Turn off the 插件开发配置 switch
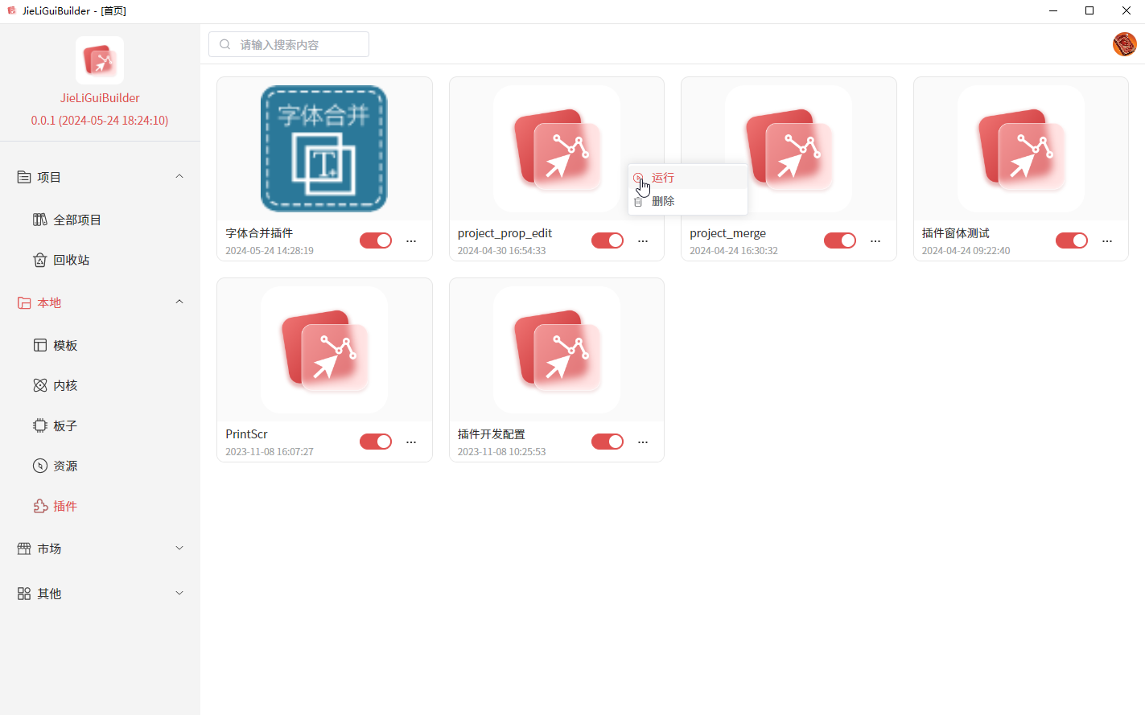This screenshot has height=715, width=1145. (x=608, y=442)
